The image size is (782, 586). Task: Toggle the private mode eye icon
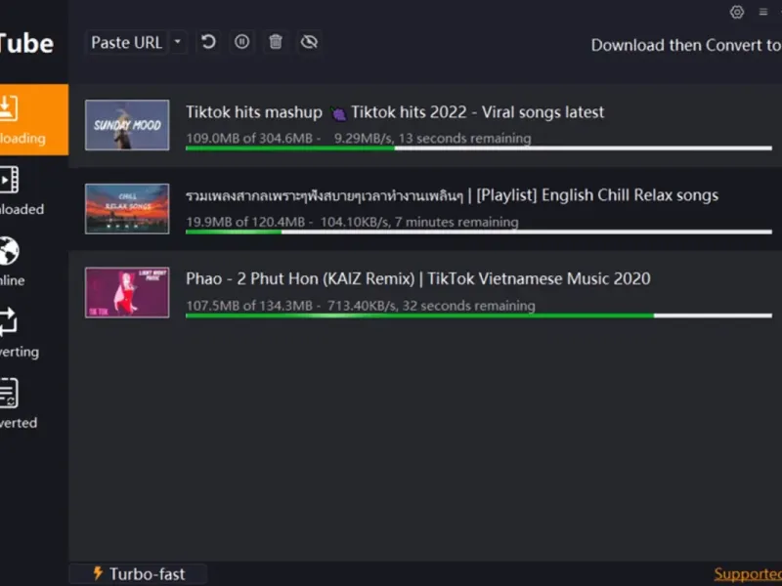click(310, 42)
